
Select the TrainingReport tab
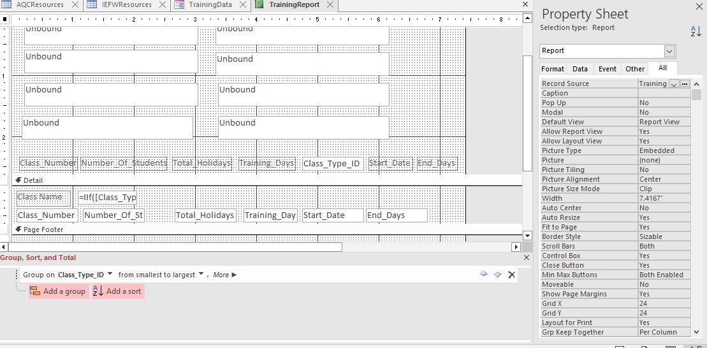[x=295, y=4]
